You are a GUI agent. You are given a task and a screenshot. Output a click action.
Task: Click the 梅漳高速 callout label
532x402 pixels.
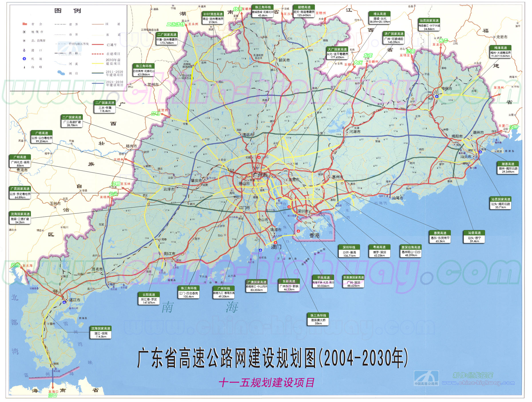(500, 52)
